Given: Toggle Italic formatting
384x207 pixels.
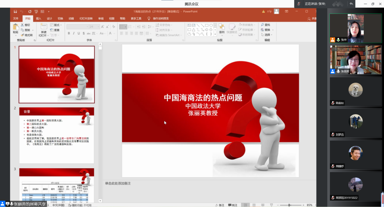Looking at the screenshot, I should point(74,33).
